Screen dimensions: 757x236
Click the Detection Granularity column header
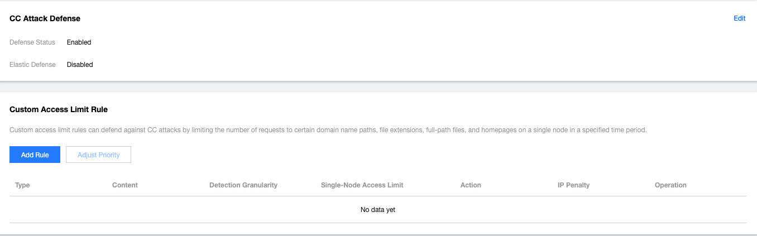[x=243, y=185]
